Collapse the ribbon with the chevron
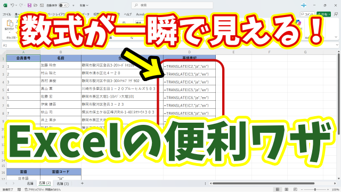This screenshot has height=192, width=341. coord(336,37)
